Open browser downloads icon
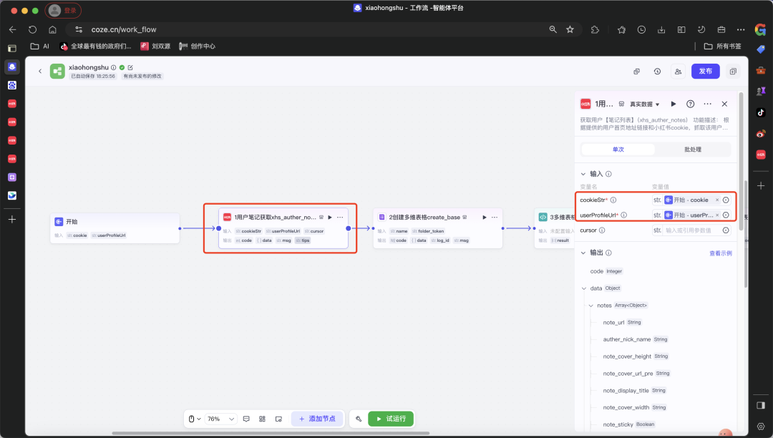Image resolution: width=773 pixels, height=438 pixels. pyautogui.click(x=661, y=29)
